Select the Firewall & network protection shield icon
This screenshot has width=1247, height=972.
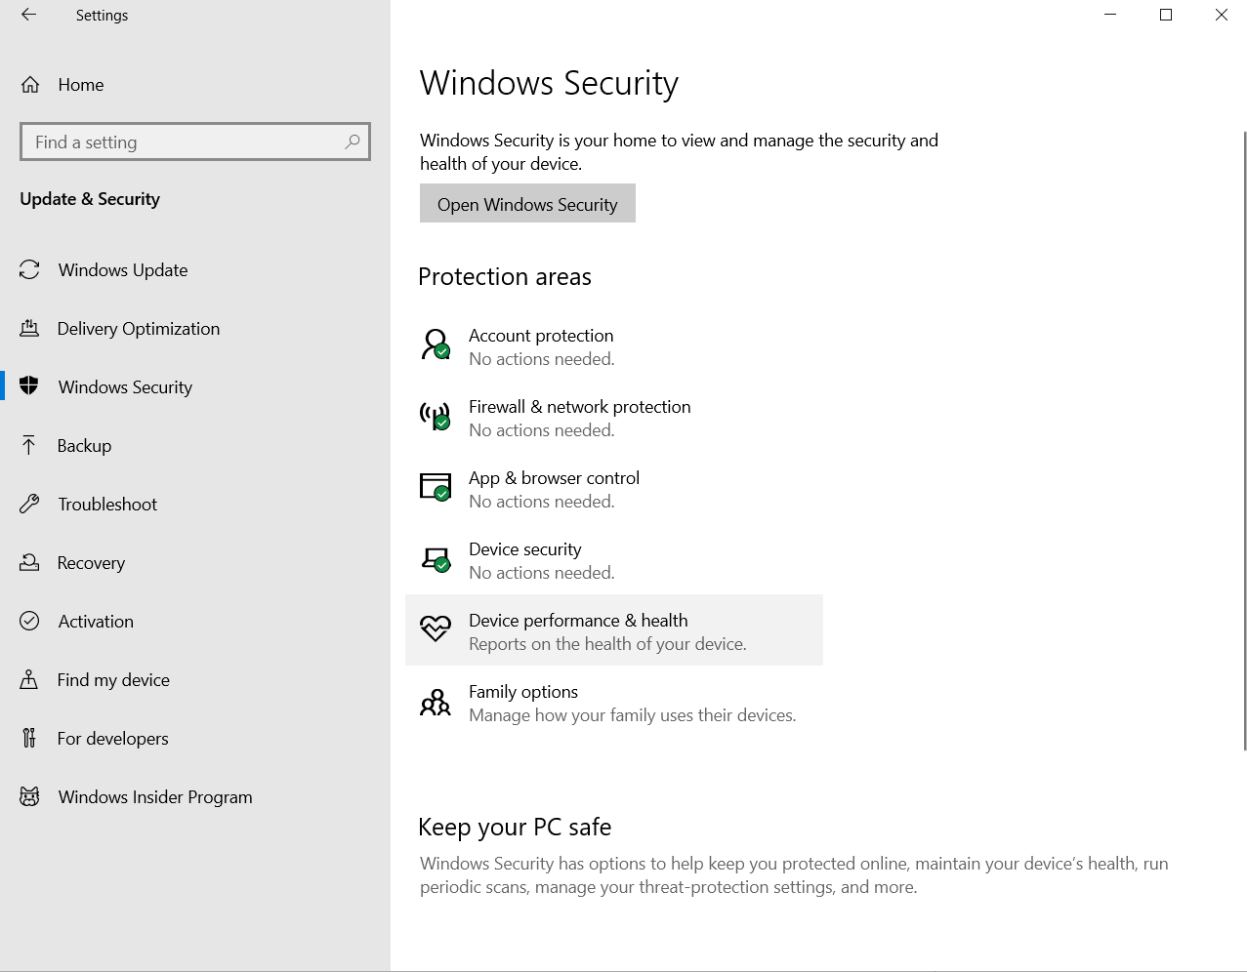click(434, 416)
